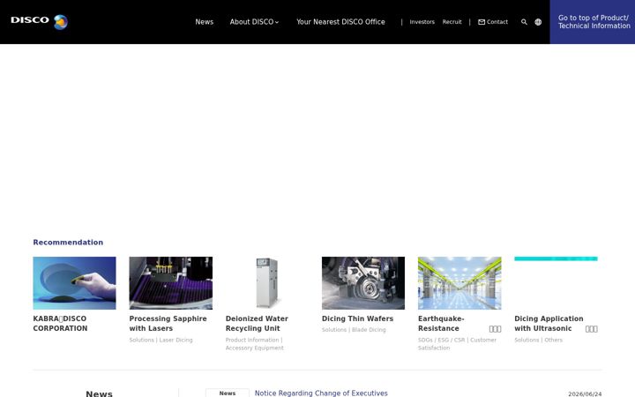Click Dicing Application with Ultrasonic title

click(549, 323)
